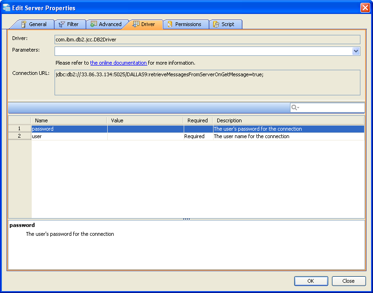This screenshot has height=293, width=373.
Task: Close the dialog with the red X
Action: pyautogui.click(x=365, y=7)
